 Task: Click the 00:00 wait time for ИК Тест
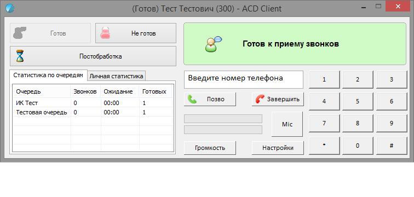pos(111,103)
